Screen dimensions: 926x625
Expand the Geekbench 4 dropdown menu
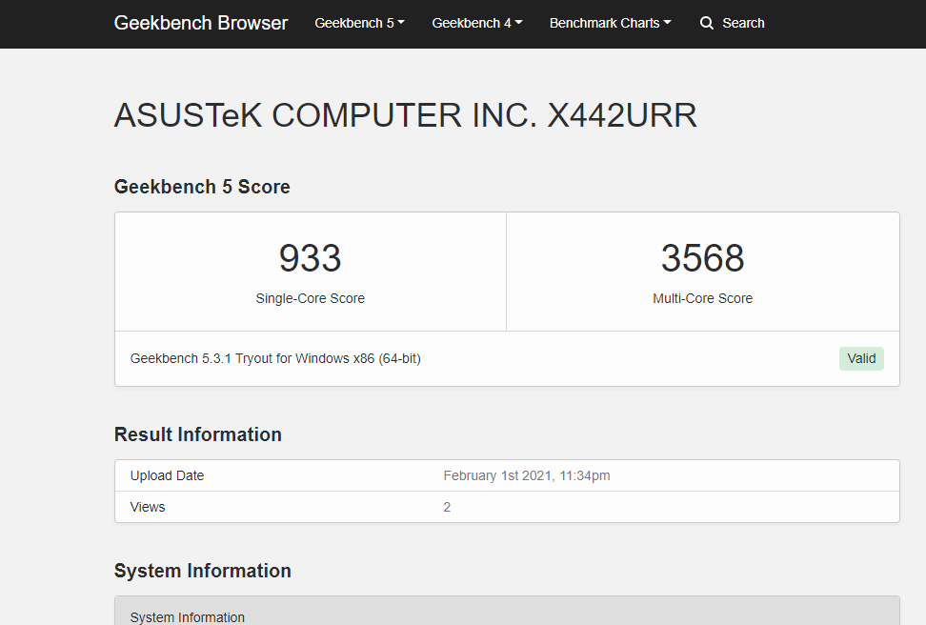476,23
